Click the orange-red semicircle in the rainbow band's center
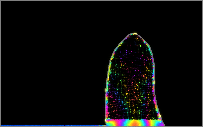203x127 pixels. click(x=135, y=123)
